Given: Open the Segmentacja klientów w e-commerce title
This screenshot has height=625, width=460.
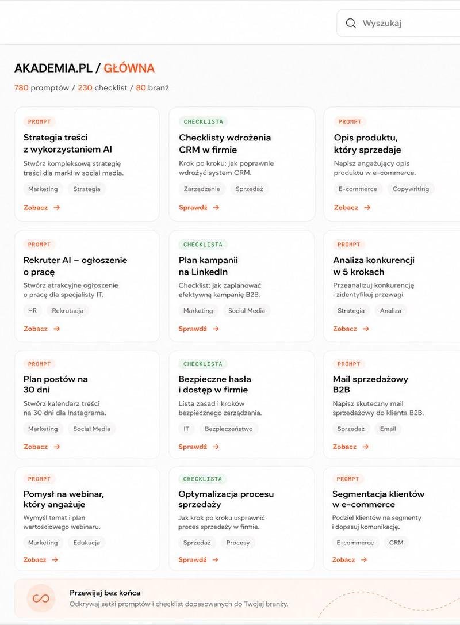Looking at the screenshot, I should tap(378, 499).
